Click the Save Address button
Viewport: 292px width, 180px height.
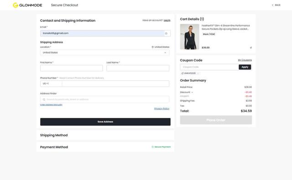(x=105, y=122)
